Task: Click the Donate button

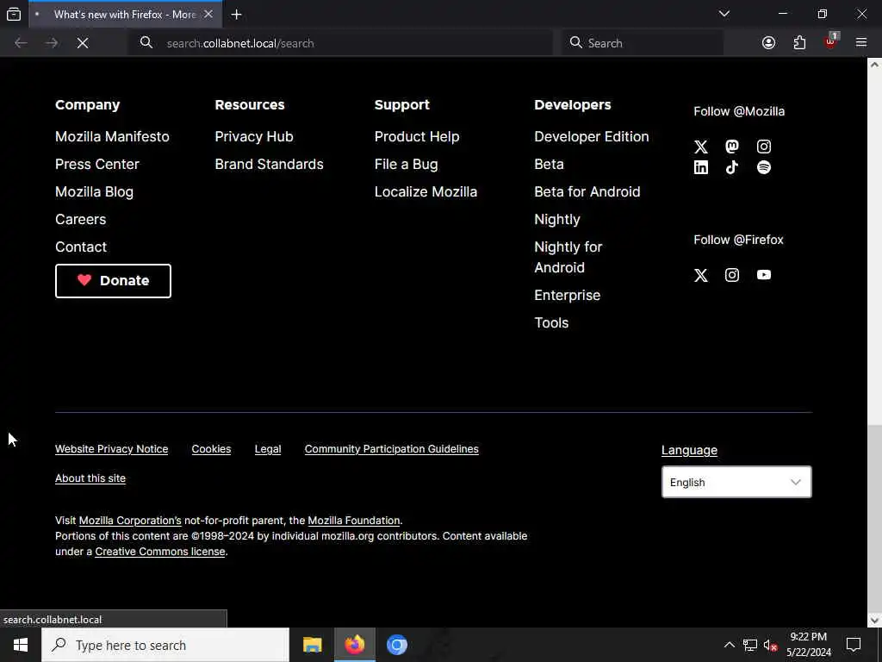Action: click(x=113, y=281)
